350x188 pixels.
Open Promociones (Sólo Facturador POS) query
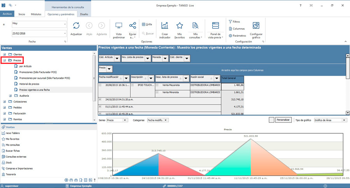(38, 72)
